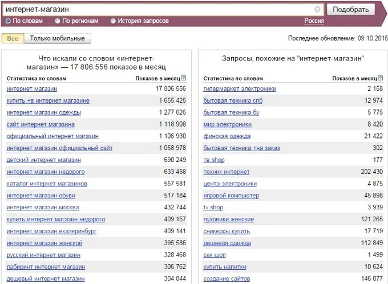Click the right 'Статистика по словам' header
The image size is (388, 284).
click(233, 79)
